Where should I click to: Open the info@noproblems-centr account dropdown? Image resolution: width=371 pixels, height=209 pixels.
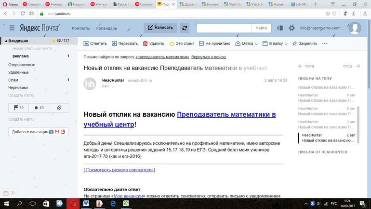click(x=321, y=28)
